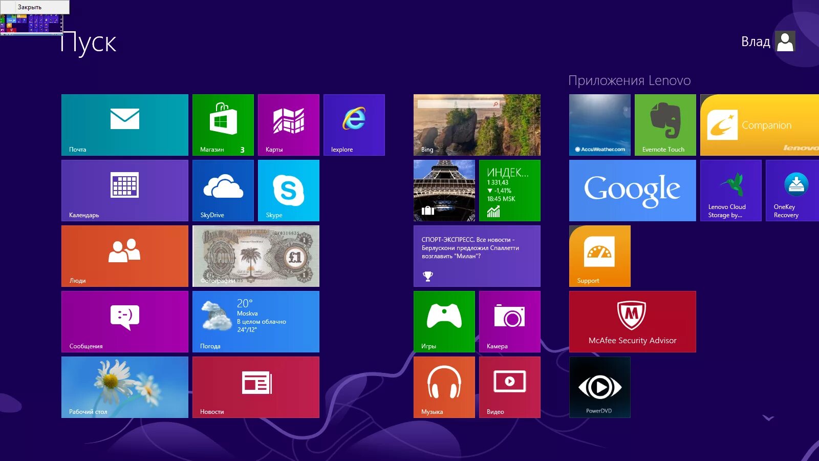Launch the Игры games tile
Viewport: 819px width, 461px height.
point(444,322)
